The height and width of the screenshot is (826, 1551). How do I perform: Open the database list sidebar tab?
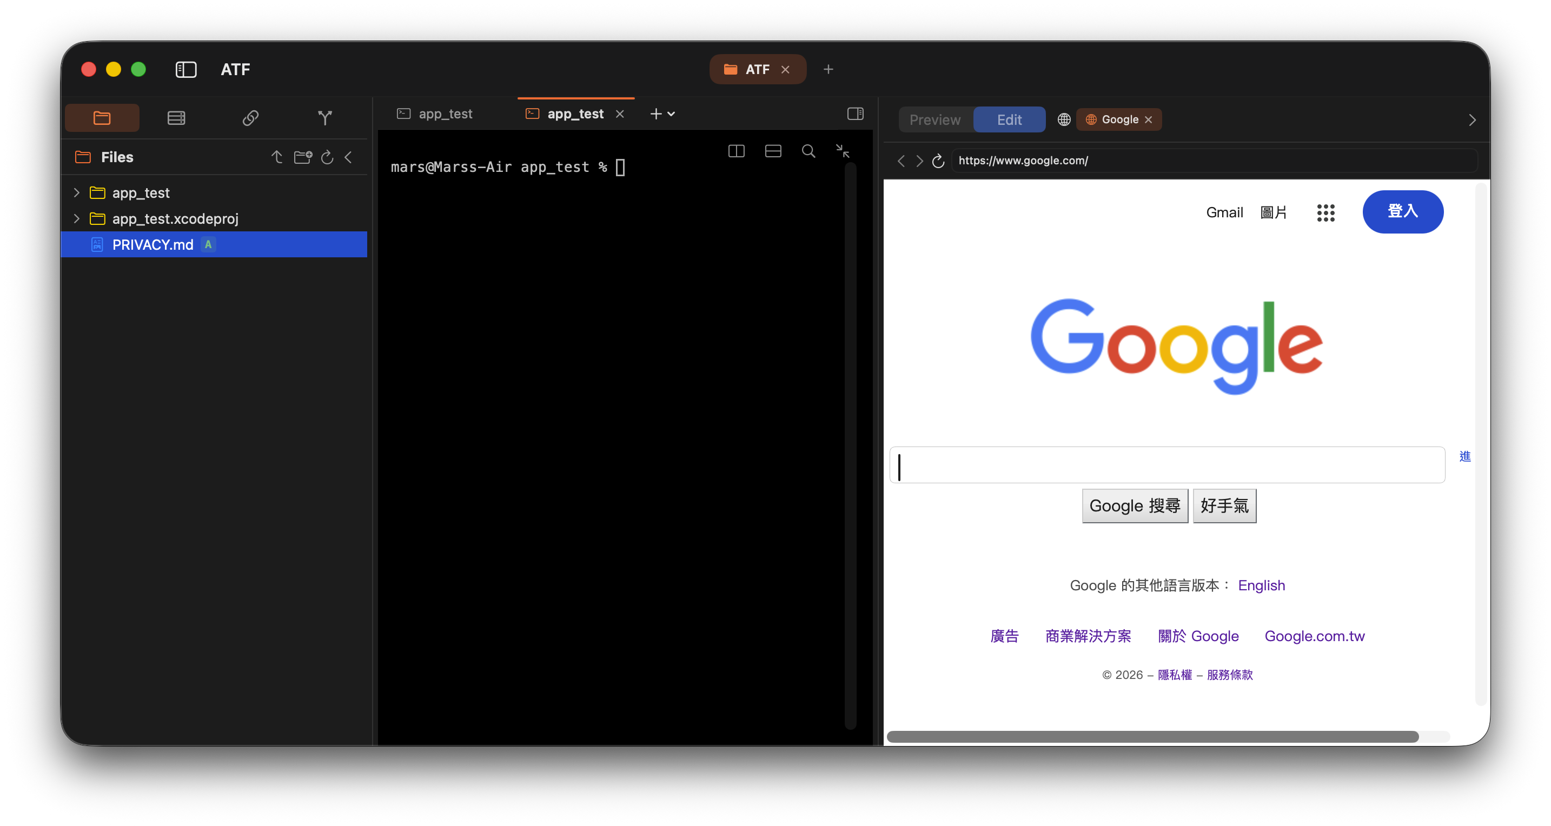176,117
